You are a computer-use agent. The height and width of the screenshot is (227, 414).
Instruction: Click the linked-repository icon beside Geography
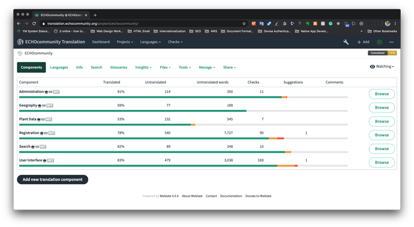44,106
